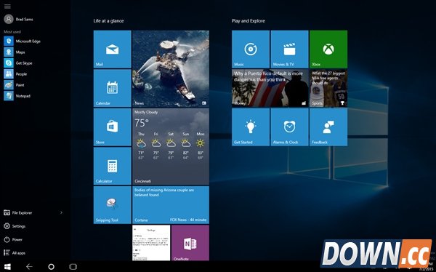
Task: Open Notepad from Most used list
Action: pos(17,96)
